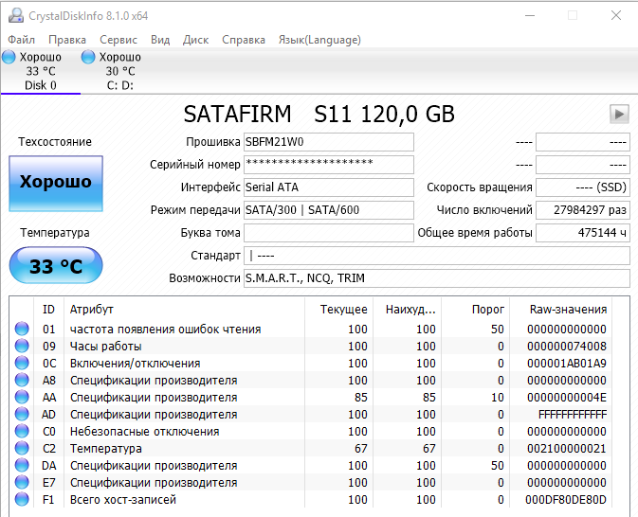Open the Диск menu

point(195,40)
